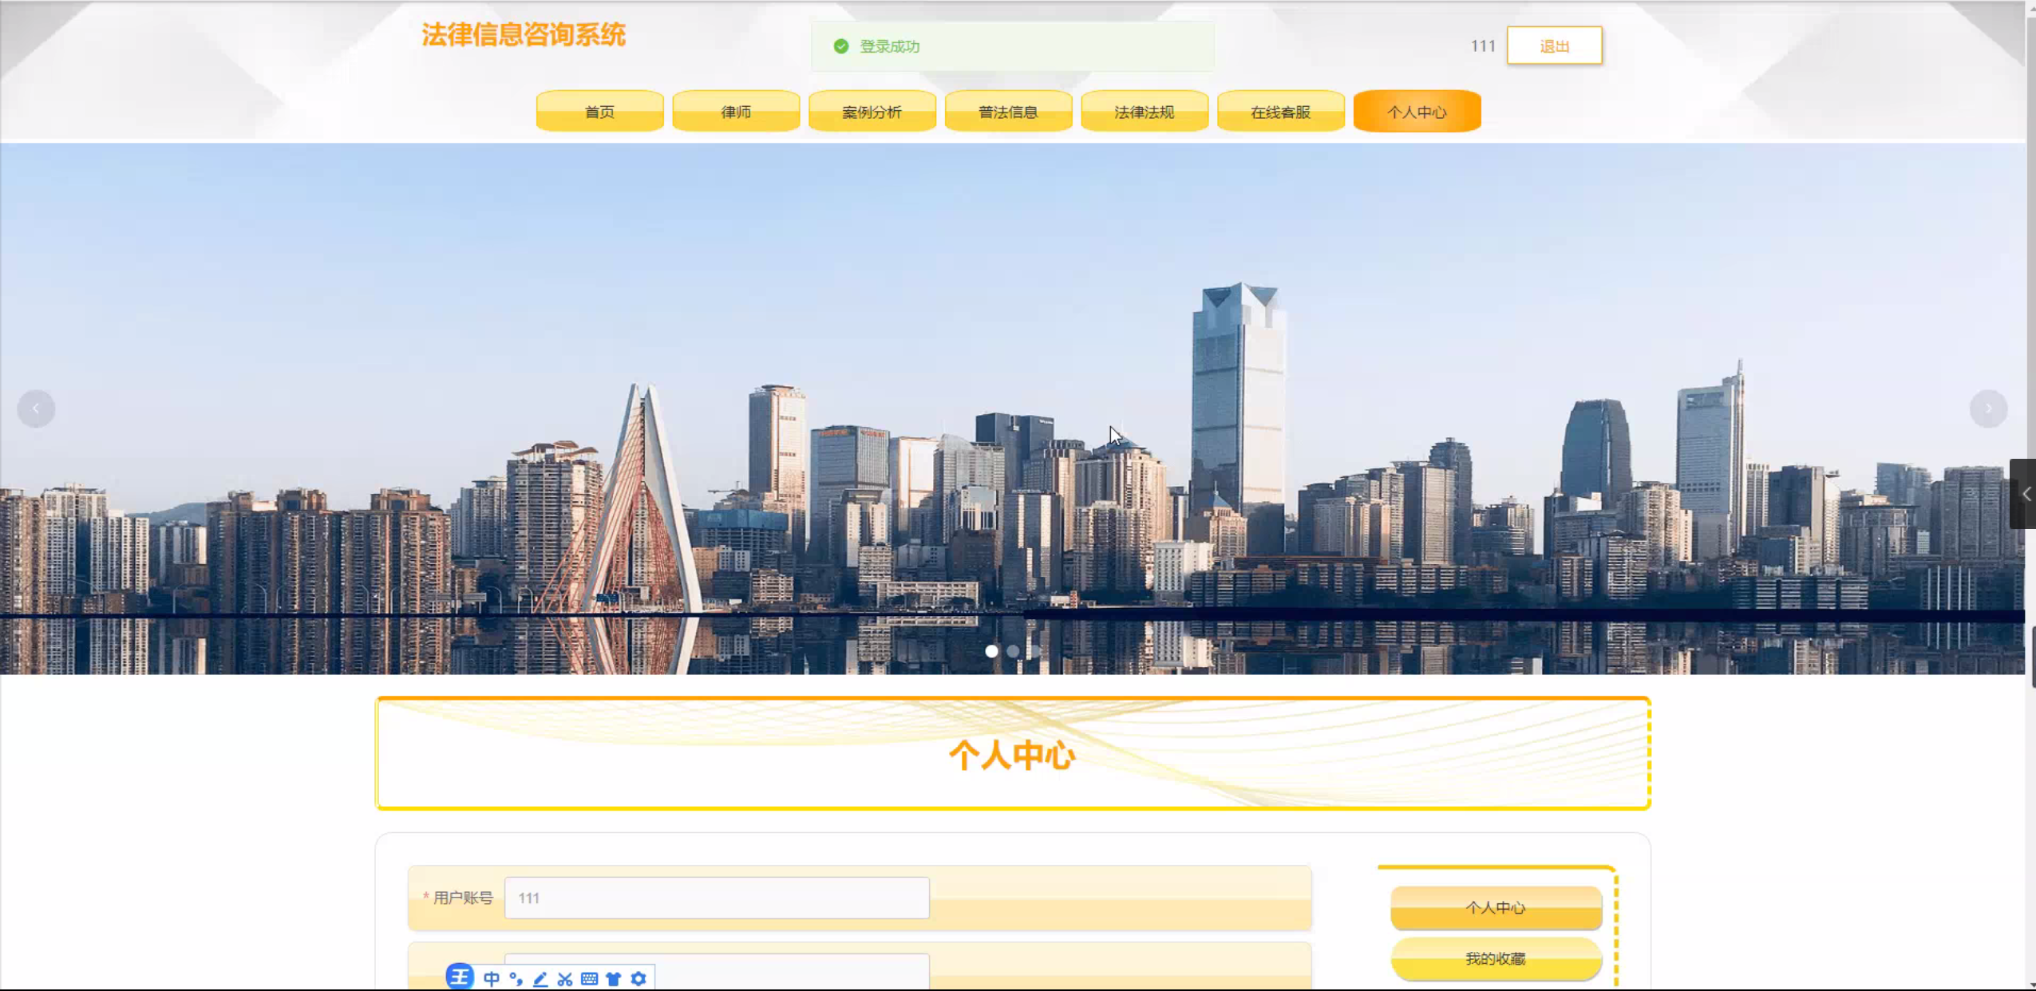Open IME skin (shirt) icon
The height and width of the screenshot is (991, 2036).
point(614,979)
